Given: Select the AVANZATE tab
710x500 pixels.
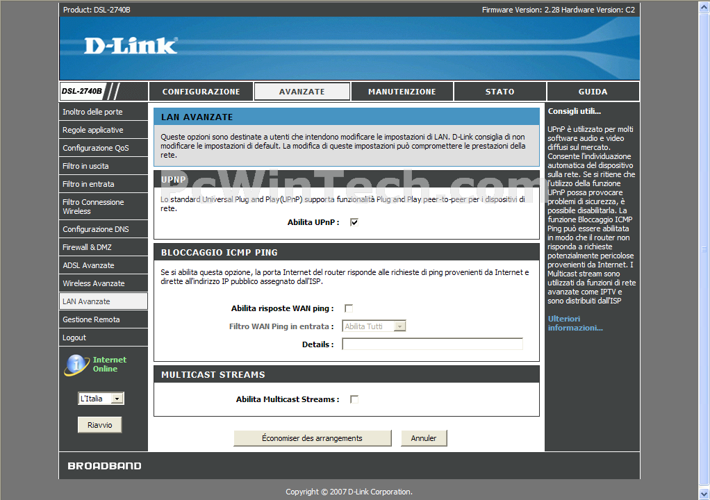Looking at the screenshot, I should tap(302, 92).
